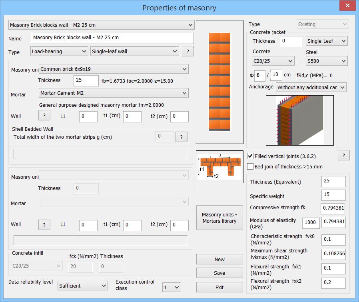Click the Shell Bedded Wall help button
The height and width of the screenshot is (302, 359).
181,137
